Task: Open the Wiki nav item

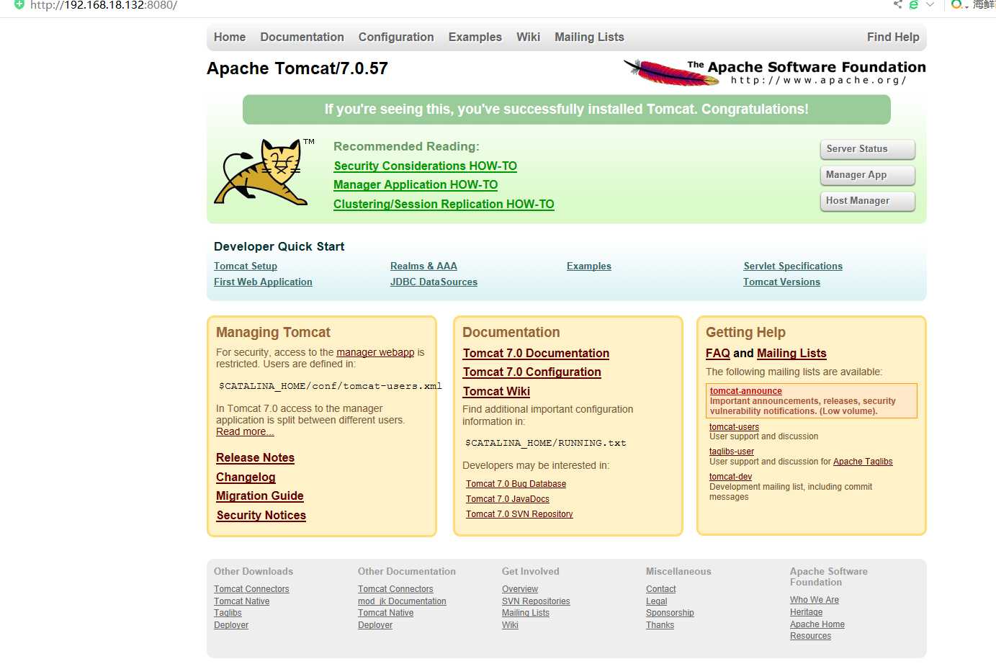Action: coord(528,37)
